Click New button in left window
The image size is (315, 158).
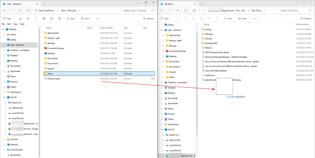(8, 19)
